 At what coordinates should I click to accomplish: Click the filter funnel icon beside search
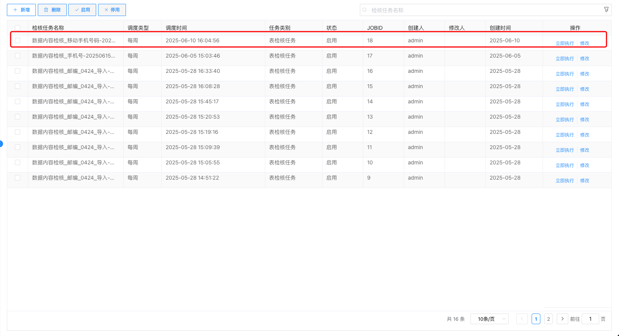[x=606, y=10]
